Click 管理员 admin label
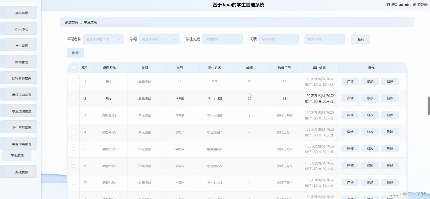This screenshot has width=430, height=199. pos(398,5)
